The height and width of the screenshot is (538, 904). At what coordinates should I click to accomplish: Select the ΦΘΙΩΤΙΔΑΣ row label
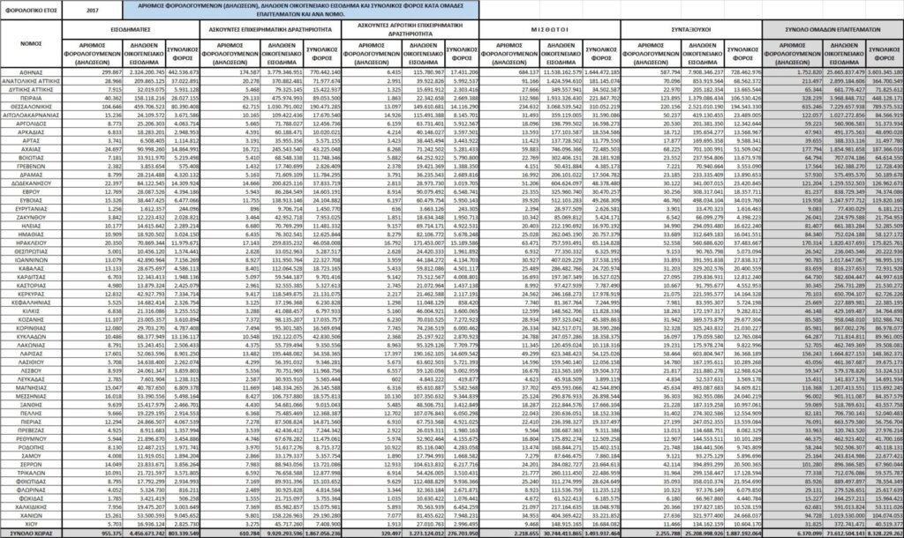31,481
